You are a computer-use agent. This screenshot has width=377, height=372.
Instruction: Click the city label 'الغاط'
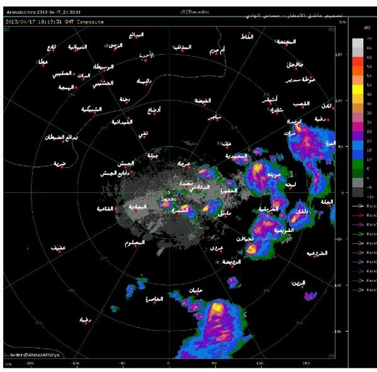pyautogui.click(x=247, y=37)
